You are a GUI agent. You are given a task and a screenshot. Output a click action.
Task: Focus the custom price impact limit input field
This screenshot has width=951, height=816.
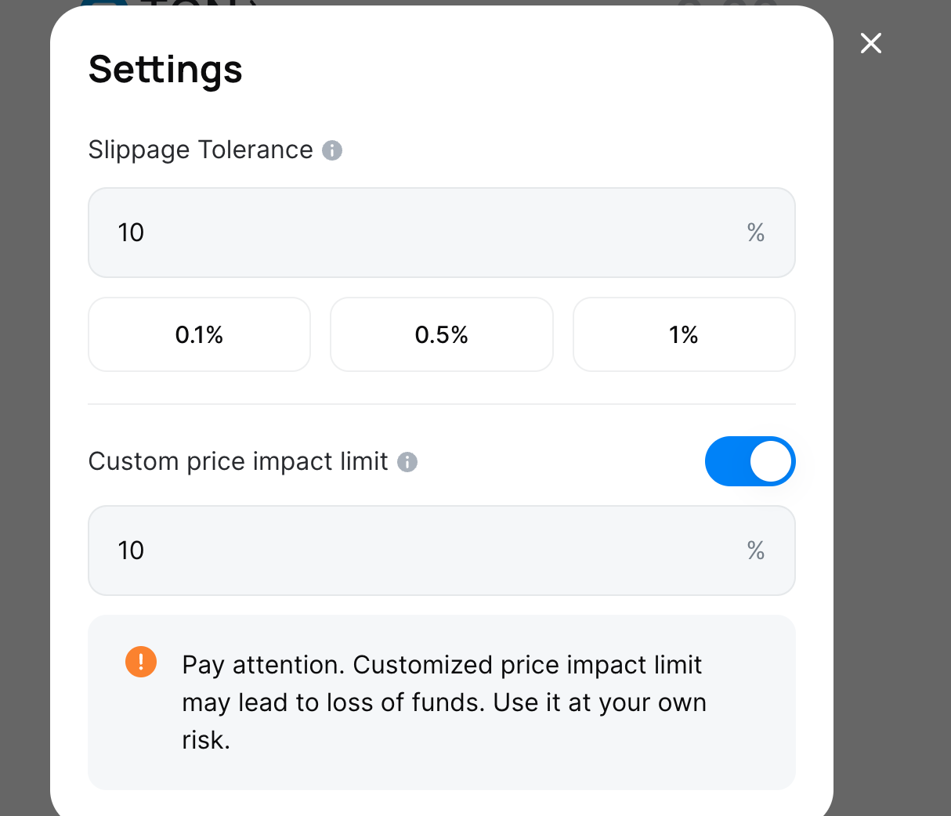point(423,551)
